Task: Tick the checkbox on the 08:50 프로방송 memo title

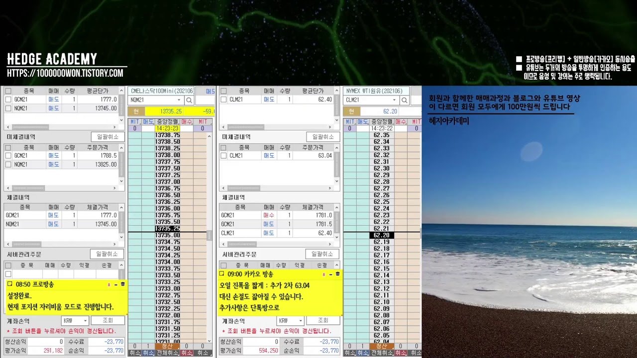Action: tap(10, 284)
